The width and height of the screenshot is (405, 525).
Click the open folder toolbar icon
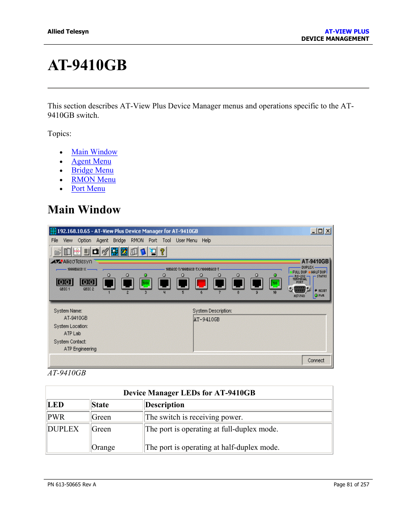click(x=58, y=252)
